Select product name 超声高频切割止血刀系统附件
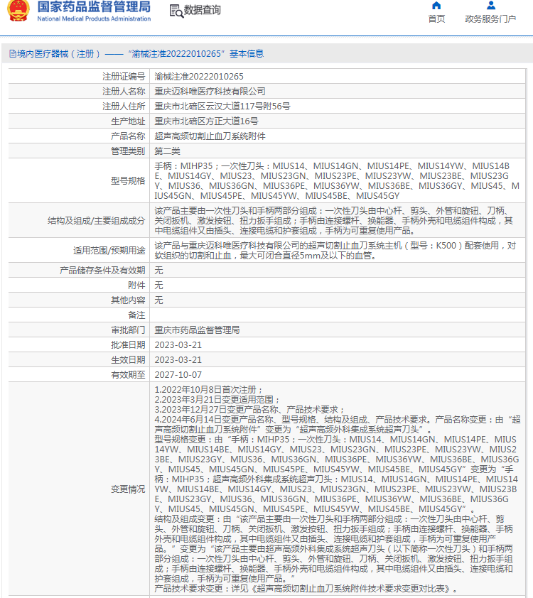Viewport: 533px width, 598px height. pos(210,136)
